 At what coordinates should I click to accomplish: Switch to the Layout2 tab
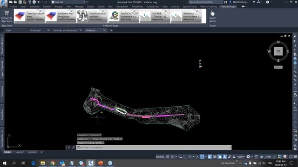pos(32,152)
